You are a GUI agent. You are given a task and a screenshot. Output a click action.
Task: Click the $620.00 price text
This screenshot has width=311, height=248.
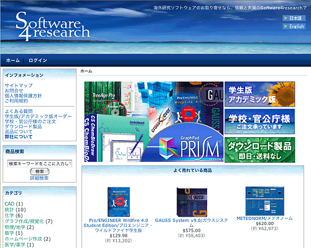(265, 224)
